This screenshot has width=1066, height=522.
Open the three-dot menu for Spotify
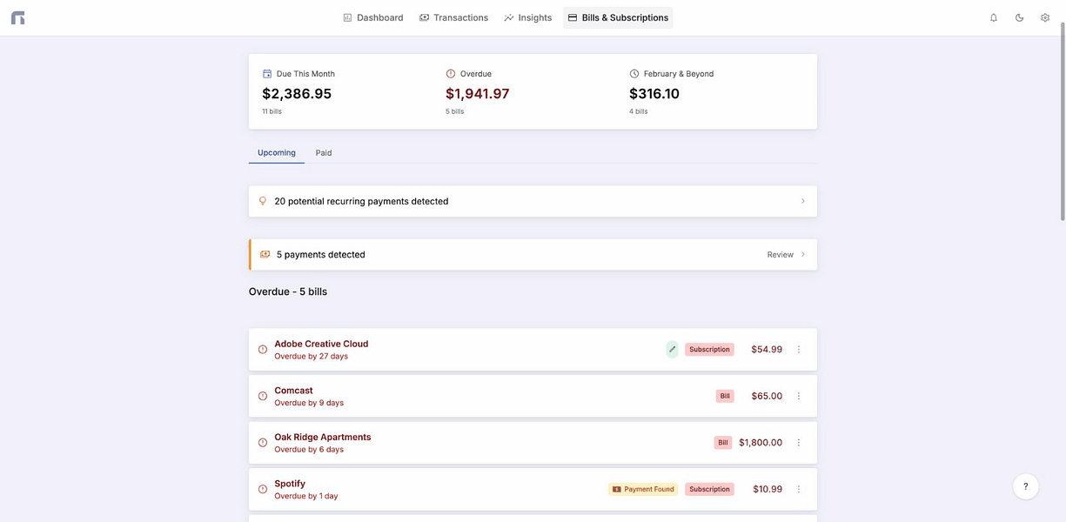point(799,489)
